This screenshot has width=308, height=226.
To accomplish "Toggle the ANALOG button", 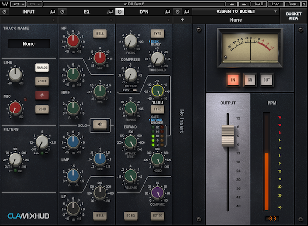I will click(42, 68).
